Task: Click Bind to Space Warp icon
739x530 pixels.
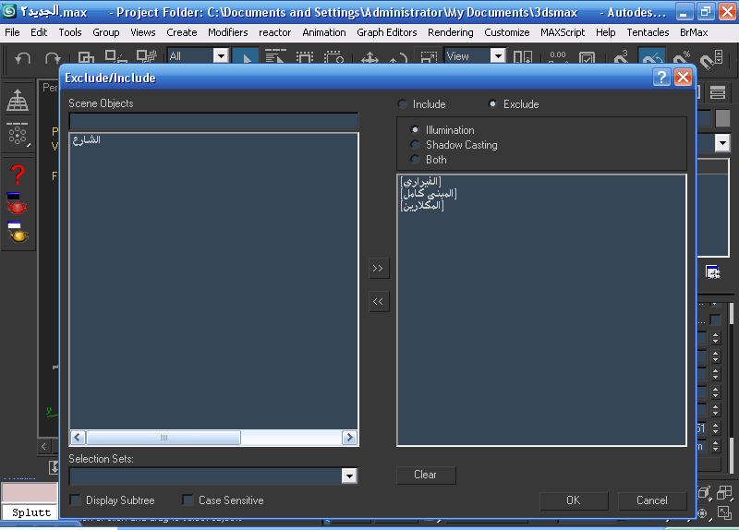Action: [x=146, y=57]
